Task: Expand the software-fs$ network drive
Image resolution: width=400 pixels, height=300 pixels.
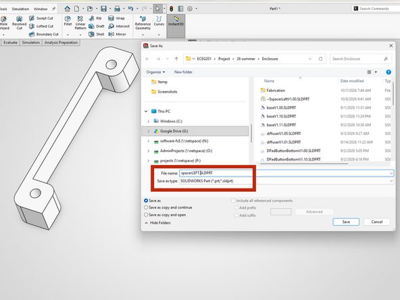Action: pyautogui.click(x=149, y=141)
